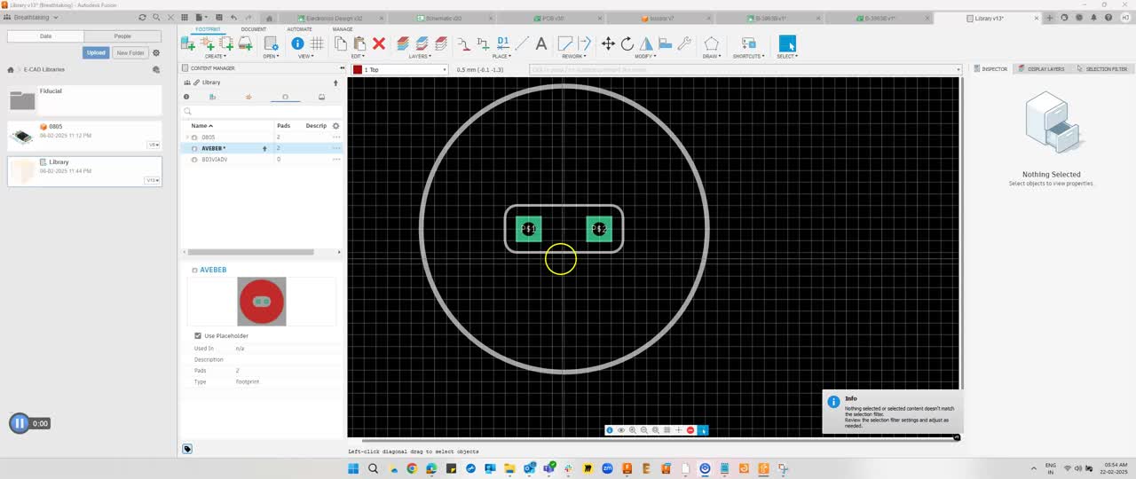Switch to the Schematic v20 document tab
The width and height of the screenshot is (1136, 479).
[444, 18]
